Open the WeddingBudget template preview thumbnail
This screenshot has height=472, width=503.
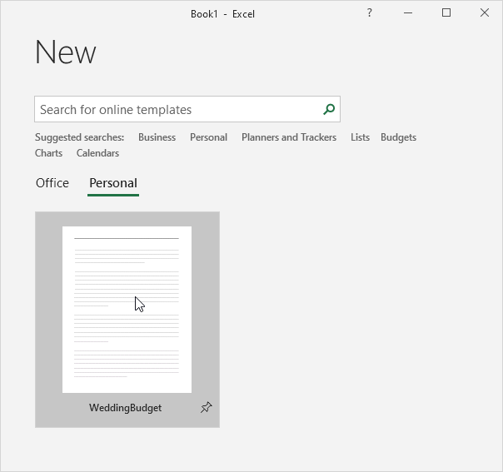tap(127, 309)
